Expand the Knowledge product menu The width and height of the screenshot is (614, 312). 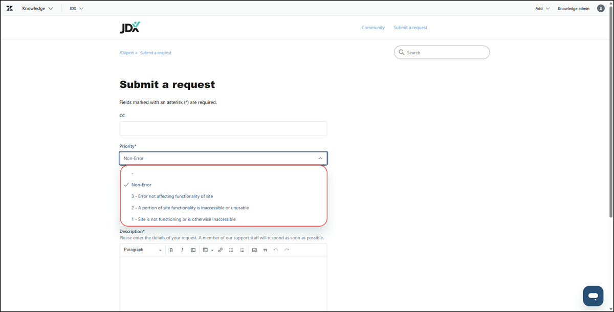click(37, 9)
